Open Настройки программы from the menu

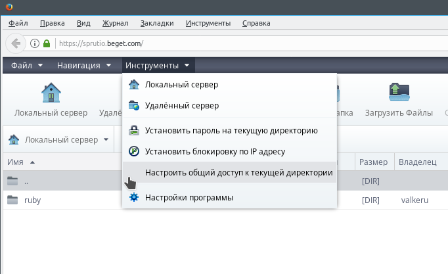tap(189, 197)
